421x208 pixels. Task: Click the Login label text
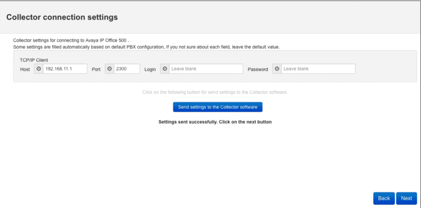(150, 69)
